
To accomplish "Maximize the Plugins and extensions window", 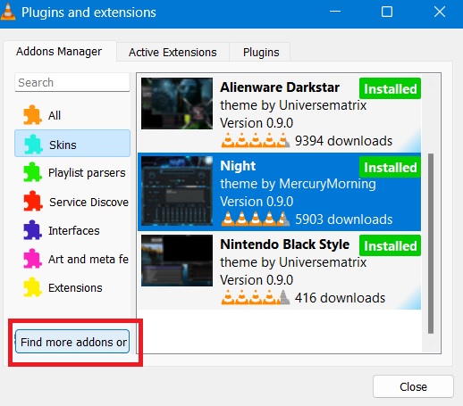I will coord(387,12).
